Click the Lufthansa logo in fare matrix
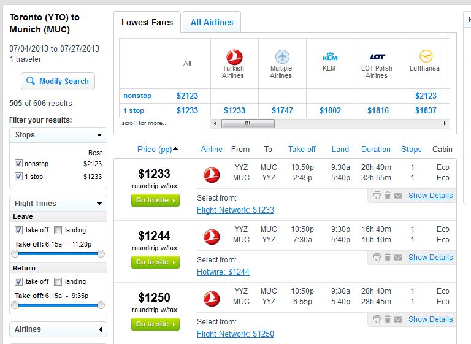Viewport: 471px width, 344px height. pyautogui.click(x=426, y=56)
